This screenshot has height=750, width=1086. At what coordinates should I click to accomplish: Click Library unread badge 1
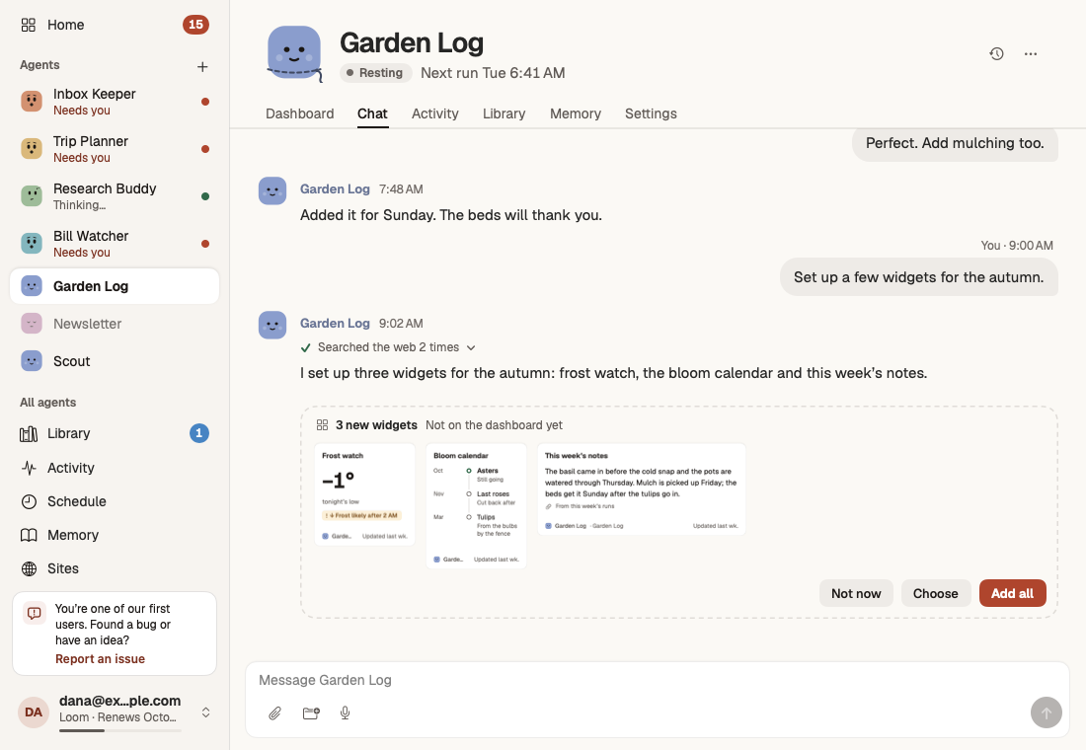tap(198, 433)
